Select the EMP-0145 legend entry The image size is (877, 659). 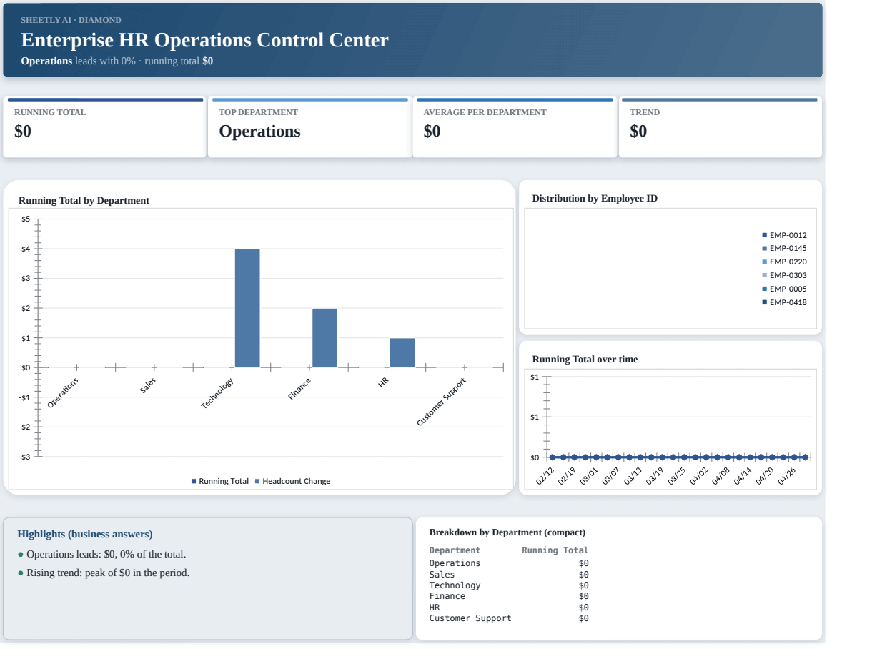pos(784,248)
